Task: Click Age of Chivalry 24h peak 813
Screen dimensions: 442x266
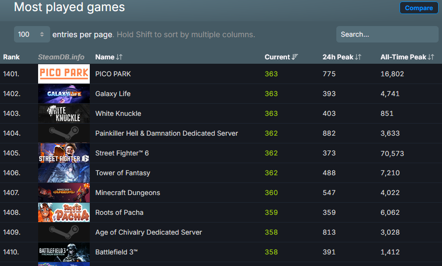Action: (329, 232)
